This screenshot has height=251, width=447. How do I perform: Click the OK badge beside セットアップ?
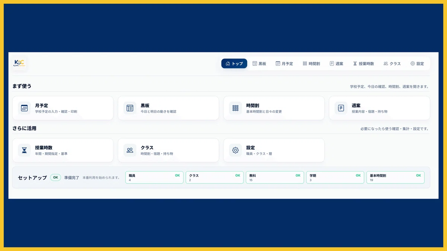pyautogui.click(x=56, y=177)
